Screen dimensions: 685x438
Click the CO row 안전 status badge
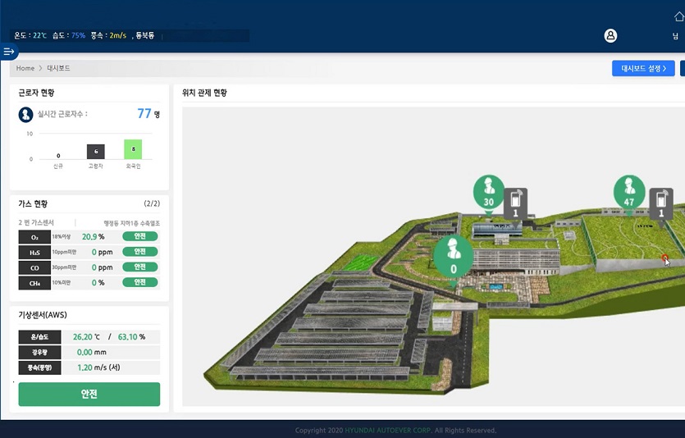pyautogui.click(x=139, y=267)
